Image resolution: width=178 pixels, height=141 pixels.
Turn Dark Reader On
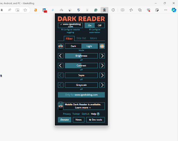(90, 25)
